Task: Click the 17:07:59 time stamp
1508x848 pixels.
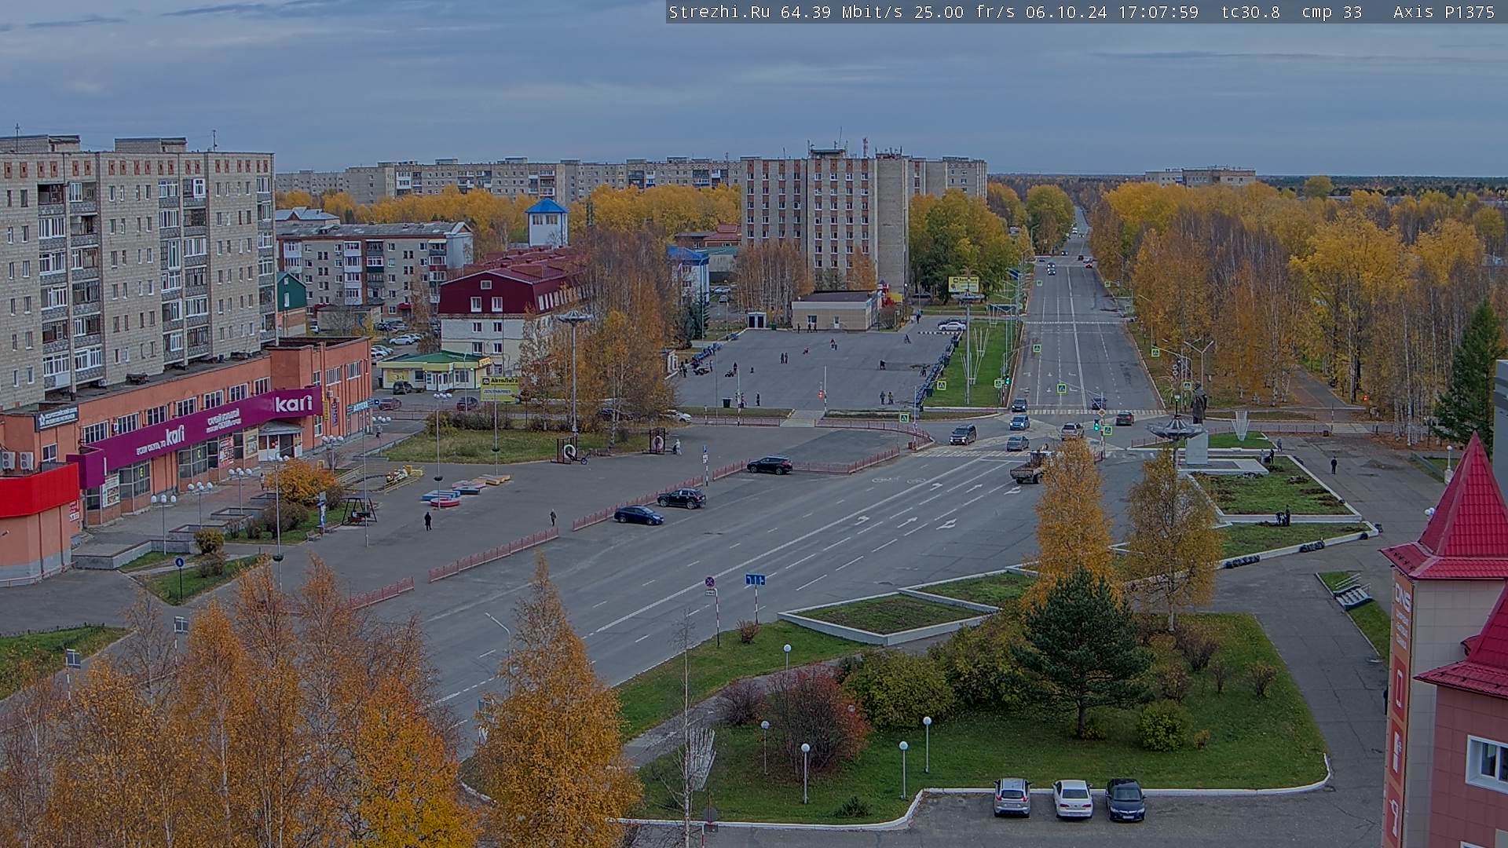Action: (x=1158, y=12)
